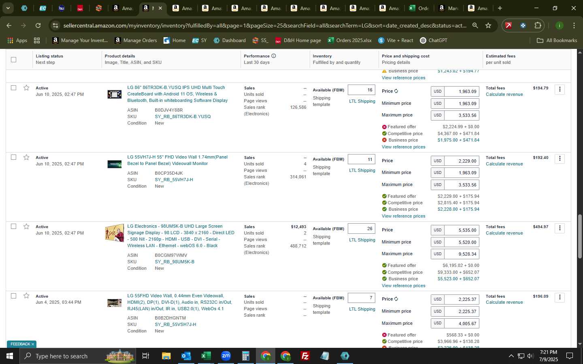Open the Manage Orders bookmark

pos(136,40)
